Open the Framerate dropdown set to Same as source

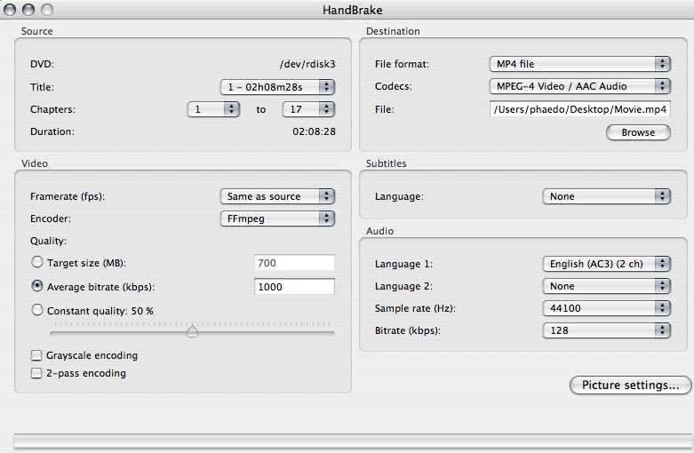pos(277,196)
